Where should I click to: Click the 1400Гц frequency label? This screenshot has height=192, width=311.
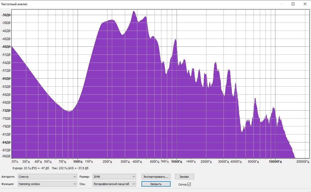point(191,161)
